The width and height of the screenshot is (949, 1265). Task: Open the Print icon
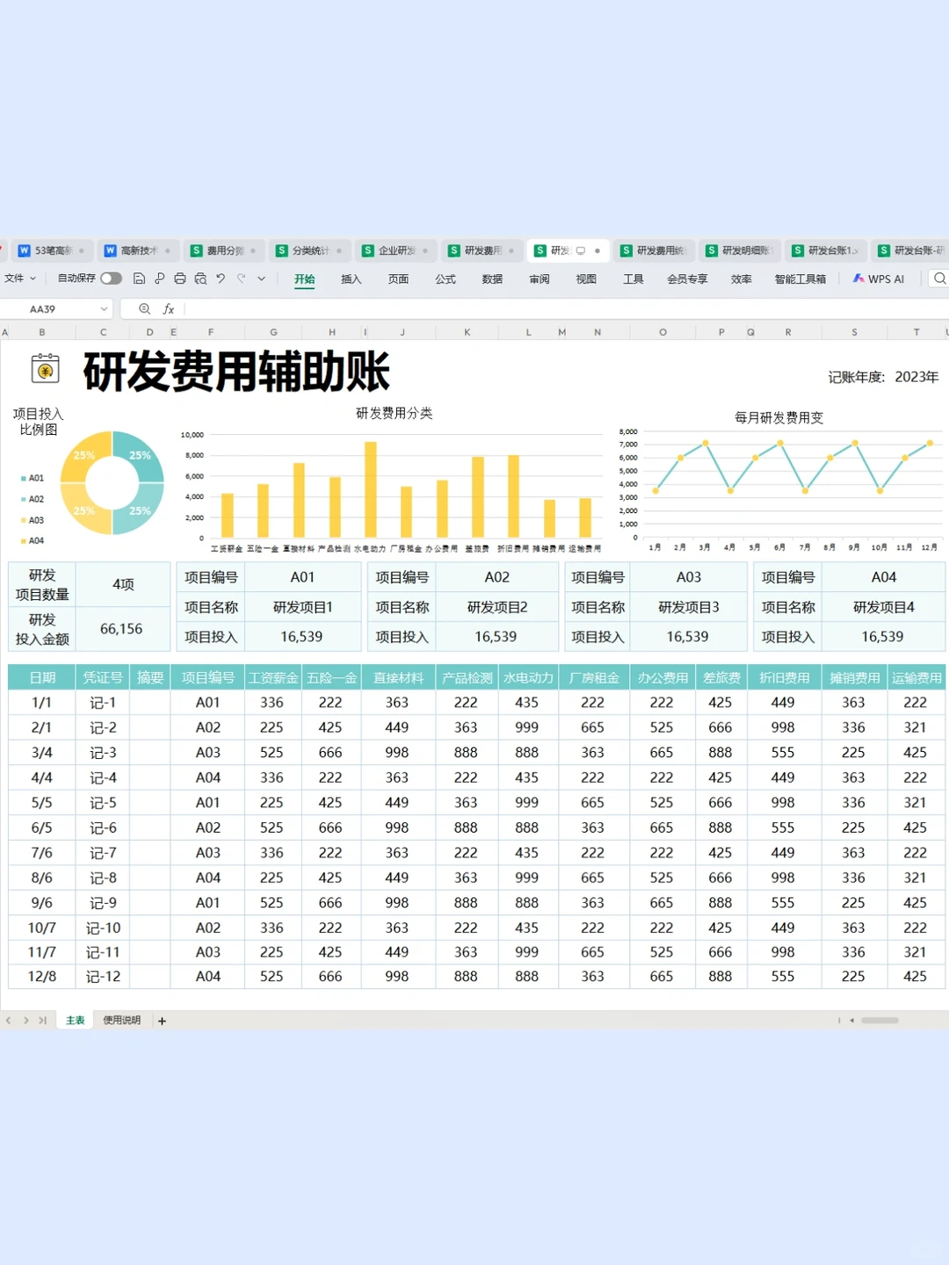point(179,278)
